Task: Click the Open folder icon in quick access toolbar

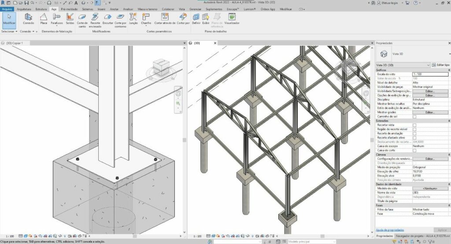Action: pos(21,3)
